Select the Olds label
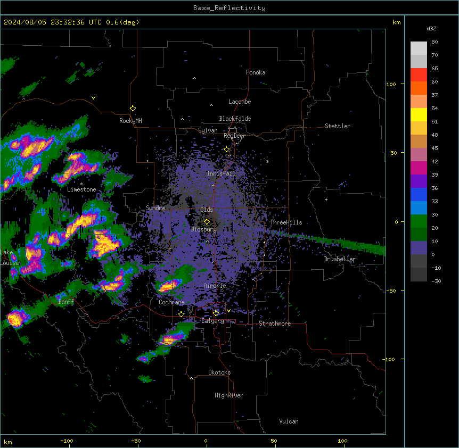This screenshot has height=448, width=459. (207, 210)
